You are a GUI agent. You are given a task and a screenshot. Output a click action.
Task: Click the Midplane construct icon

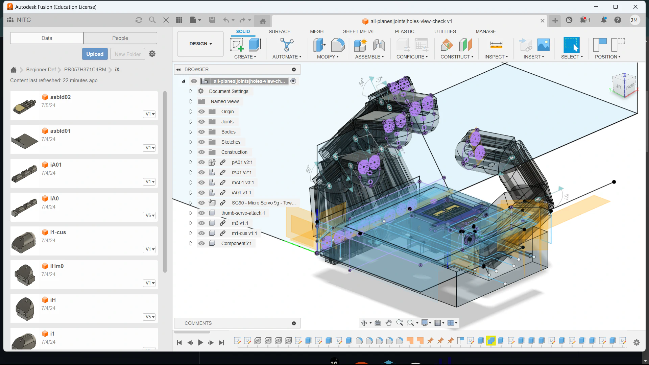point(465,45)
